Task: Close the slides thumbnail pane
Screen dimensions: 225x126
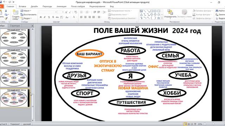Action: click(x=32, y=26)
